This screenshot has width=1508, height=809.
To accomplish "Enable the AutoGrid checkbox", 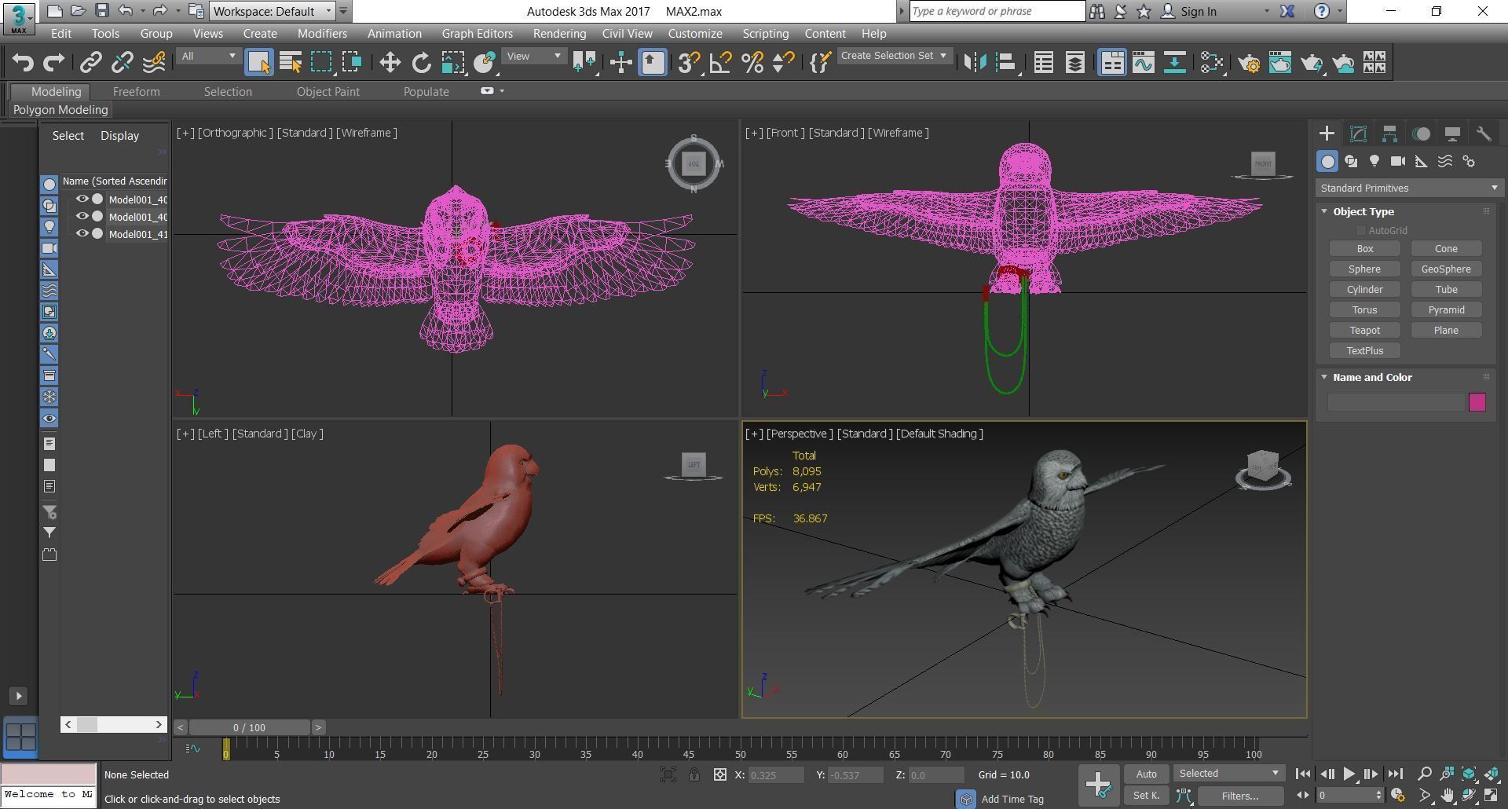I will (x=1360, y=230).
